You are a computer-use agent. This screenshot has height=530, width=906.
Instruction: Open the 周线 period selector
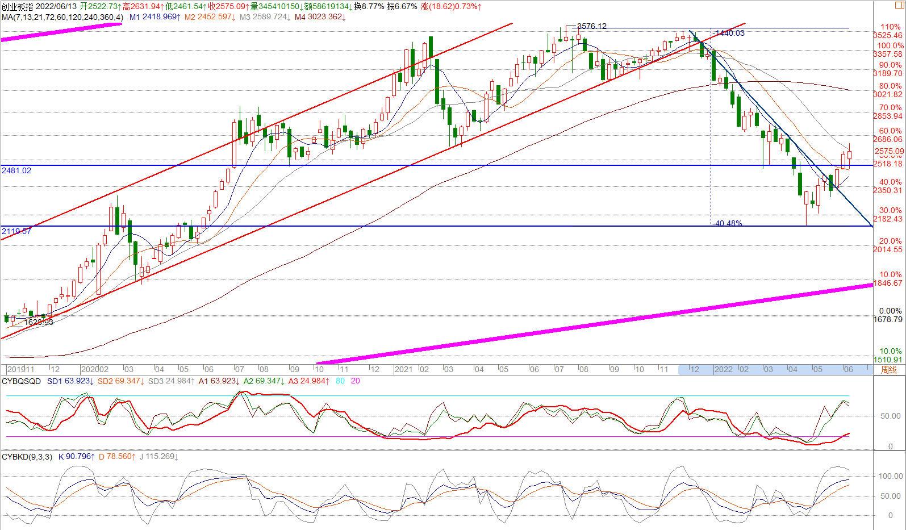[888, 370]
